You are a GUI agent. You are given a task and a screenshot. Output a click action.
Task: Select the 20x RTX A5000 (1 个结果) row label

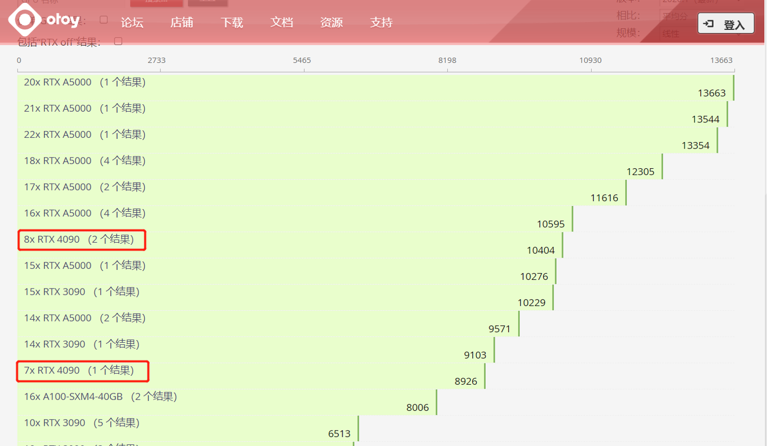[85, 82]
